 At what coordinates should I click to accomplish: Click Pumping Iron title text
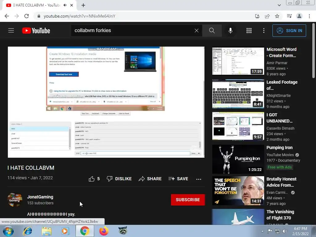coord(280,148)
